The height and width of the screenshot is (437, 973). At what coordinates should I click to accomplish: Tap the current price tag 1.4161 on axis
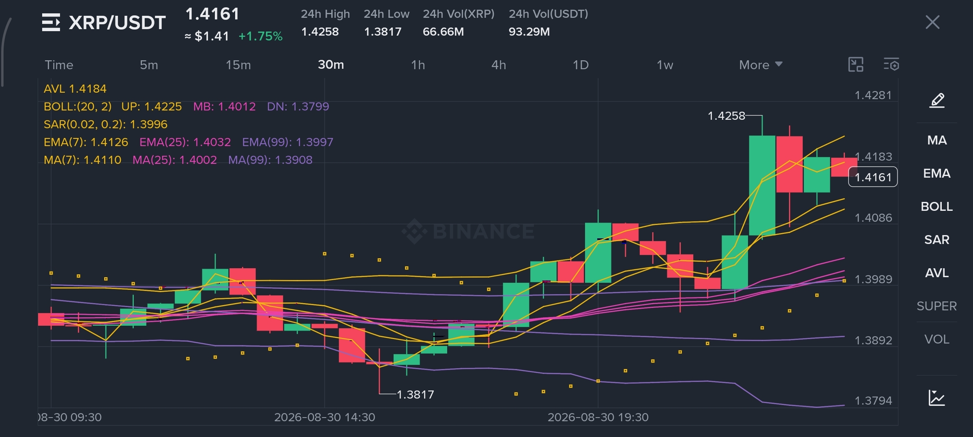873,177
